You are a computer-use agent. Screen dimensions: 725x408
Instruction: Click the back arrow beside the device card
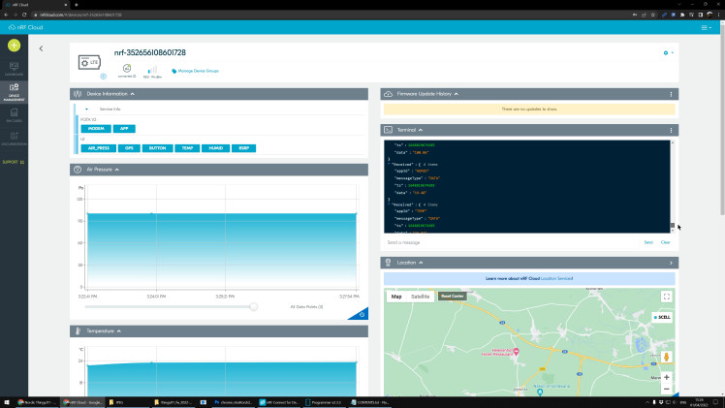[41, 48]
